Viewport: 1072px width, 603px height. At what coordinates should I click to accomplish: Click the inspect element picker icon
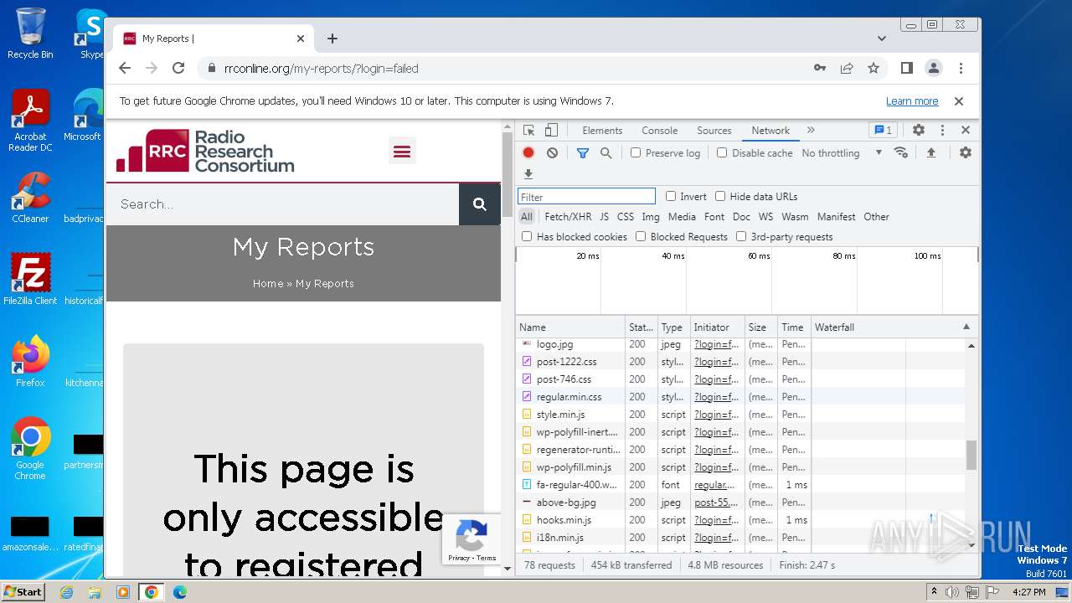coord(528,131)
